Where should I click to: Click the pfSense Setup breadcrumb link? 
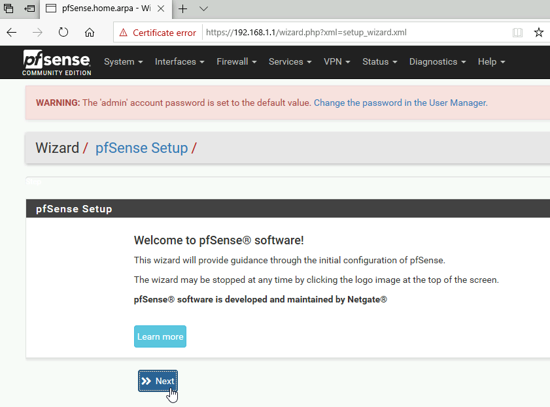coord(142,148)
